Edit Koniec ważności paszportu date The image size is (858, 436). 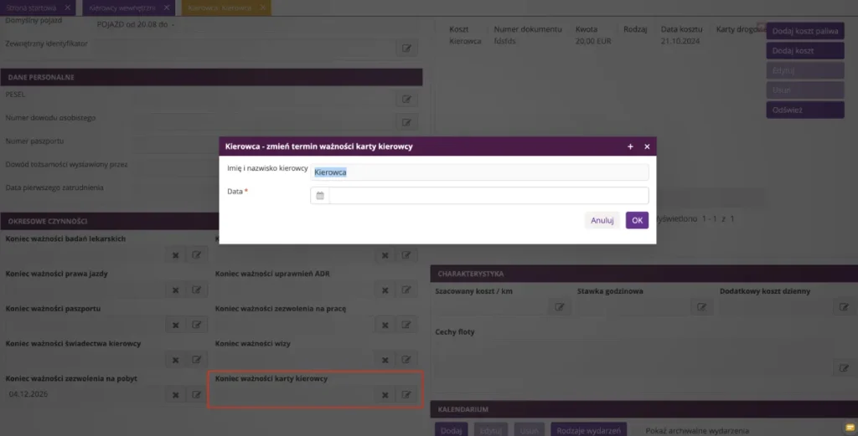point(196,325)
